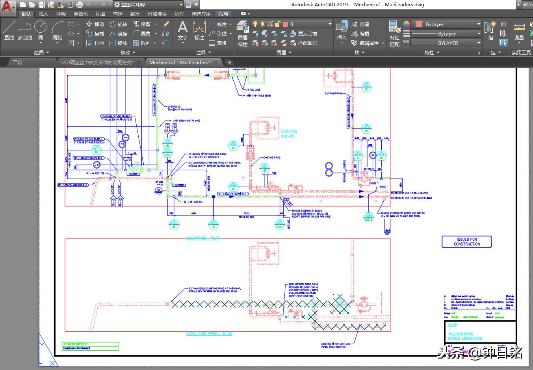The image size is (533, 370).
Task: Open the ByLayer color dropdown
Action: pos(478,24)
